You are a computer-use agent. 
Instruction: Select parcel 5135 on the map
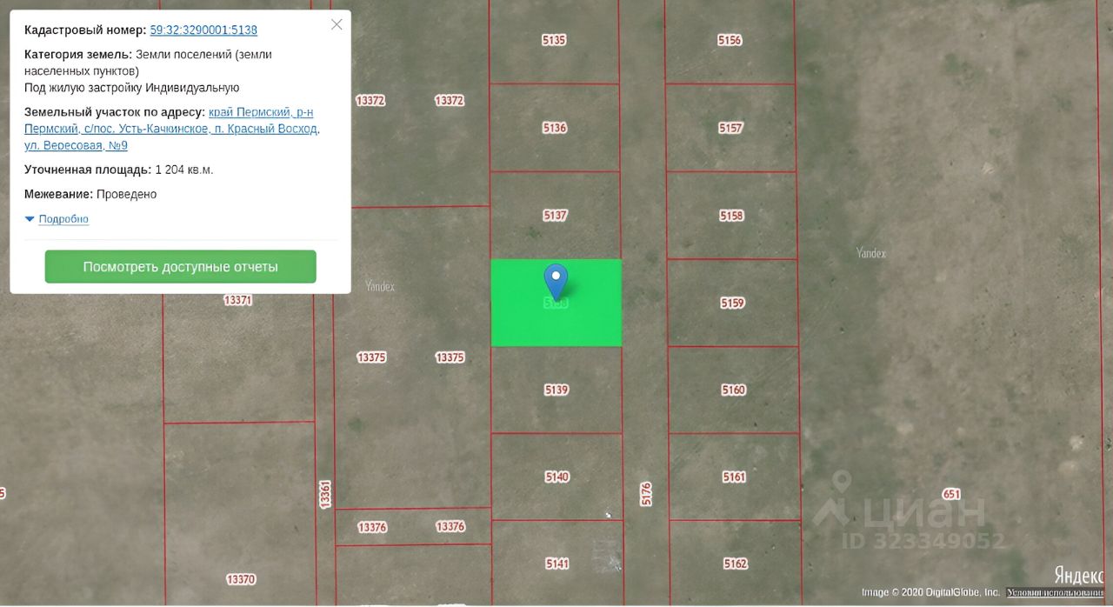[554, 40]
